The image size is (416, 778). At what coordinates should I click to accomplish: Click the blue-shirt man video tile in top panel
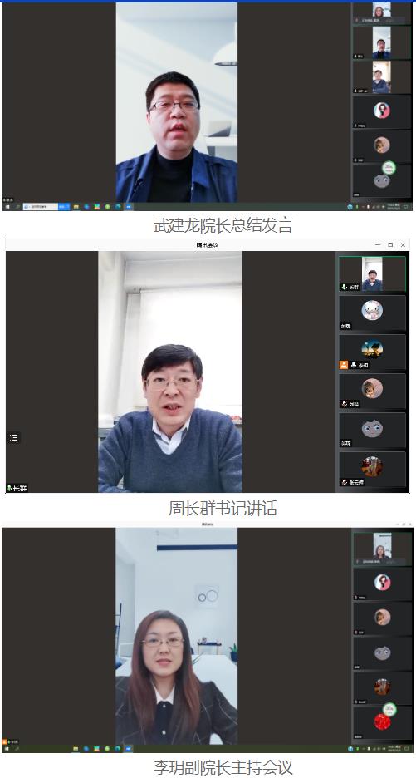pos(382,77)
